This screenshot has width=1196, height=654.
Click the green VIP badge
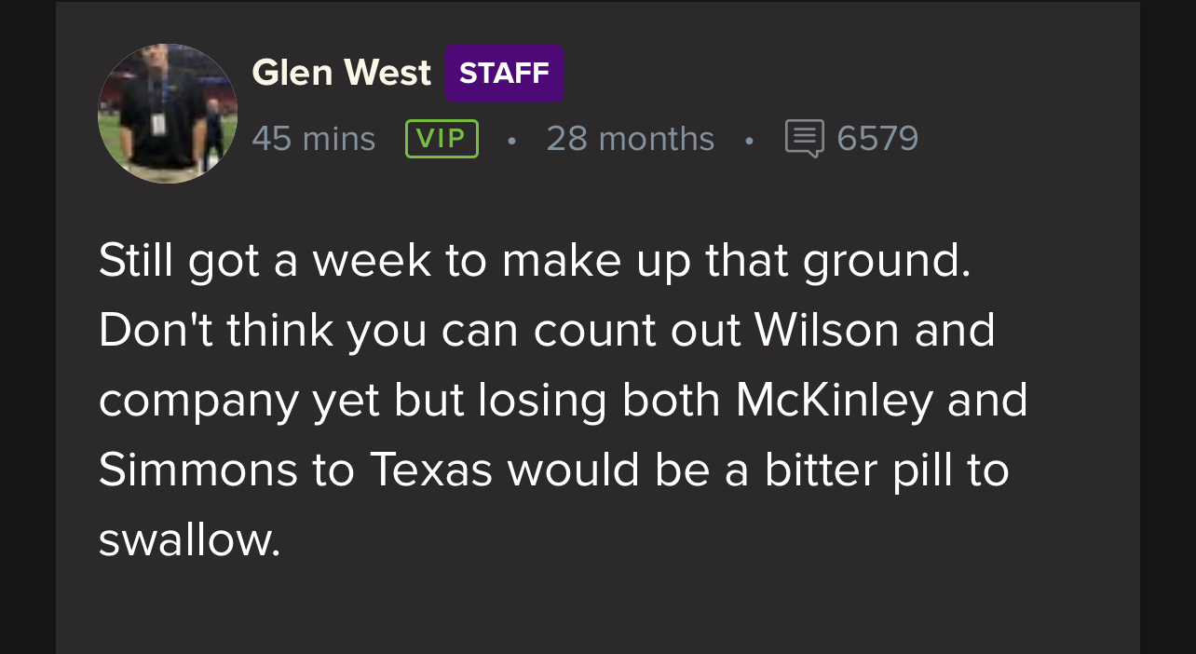coord(442,138)
